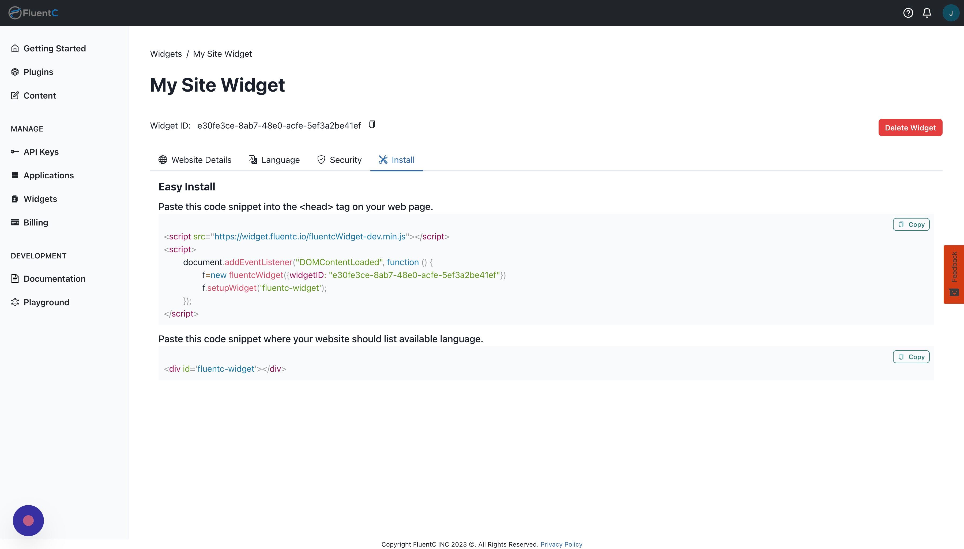Open the Privacy Policy link
The height and width of the screenshot is (549, 964).
(561, 544)
